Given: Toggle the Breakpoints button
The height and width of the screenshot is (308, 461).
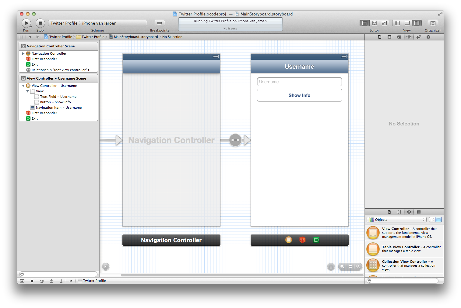Looking at the screenshot, I should [160, 23].
